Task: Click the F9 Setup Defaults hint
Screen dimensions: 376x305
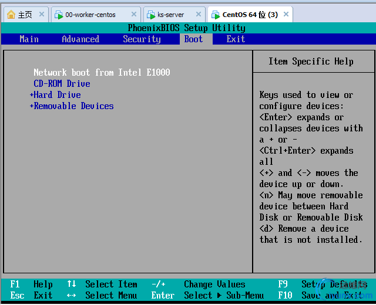Action: [323, 284]
